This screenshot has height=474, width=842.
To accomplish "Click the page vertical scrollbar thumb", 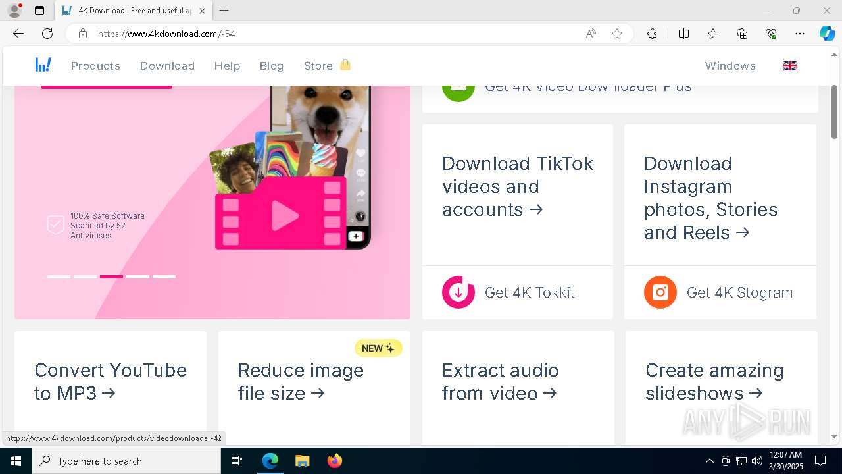I will click(x=834, y=111).
